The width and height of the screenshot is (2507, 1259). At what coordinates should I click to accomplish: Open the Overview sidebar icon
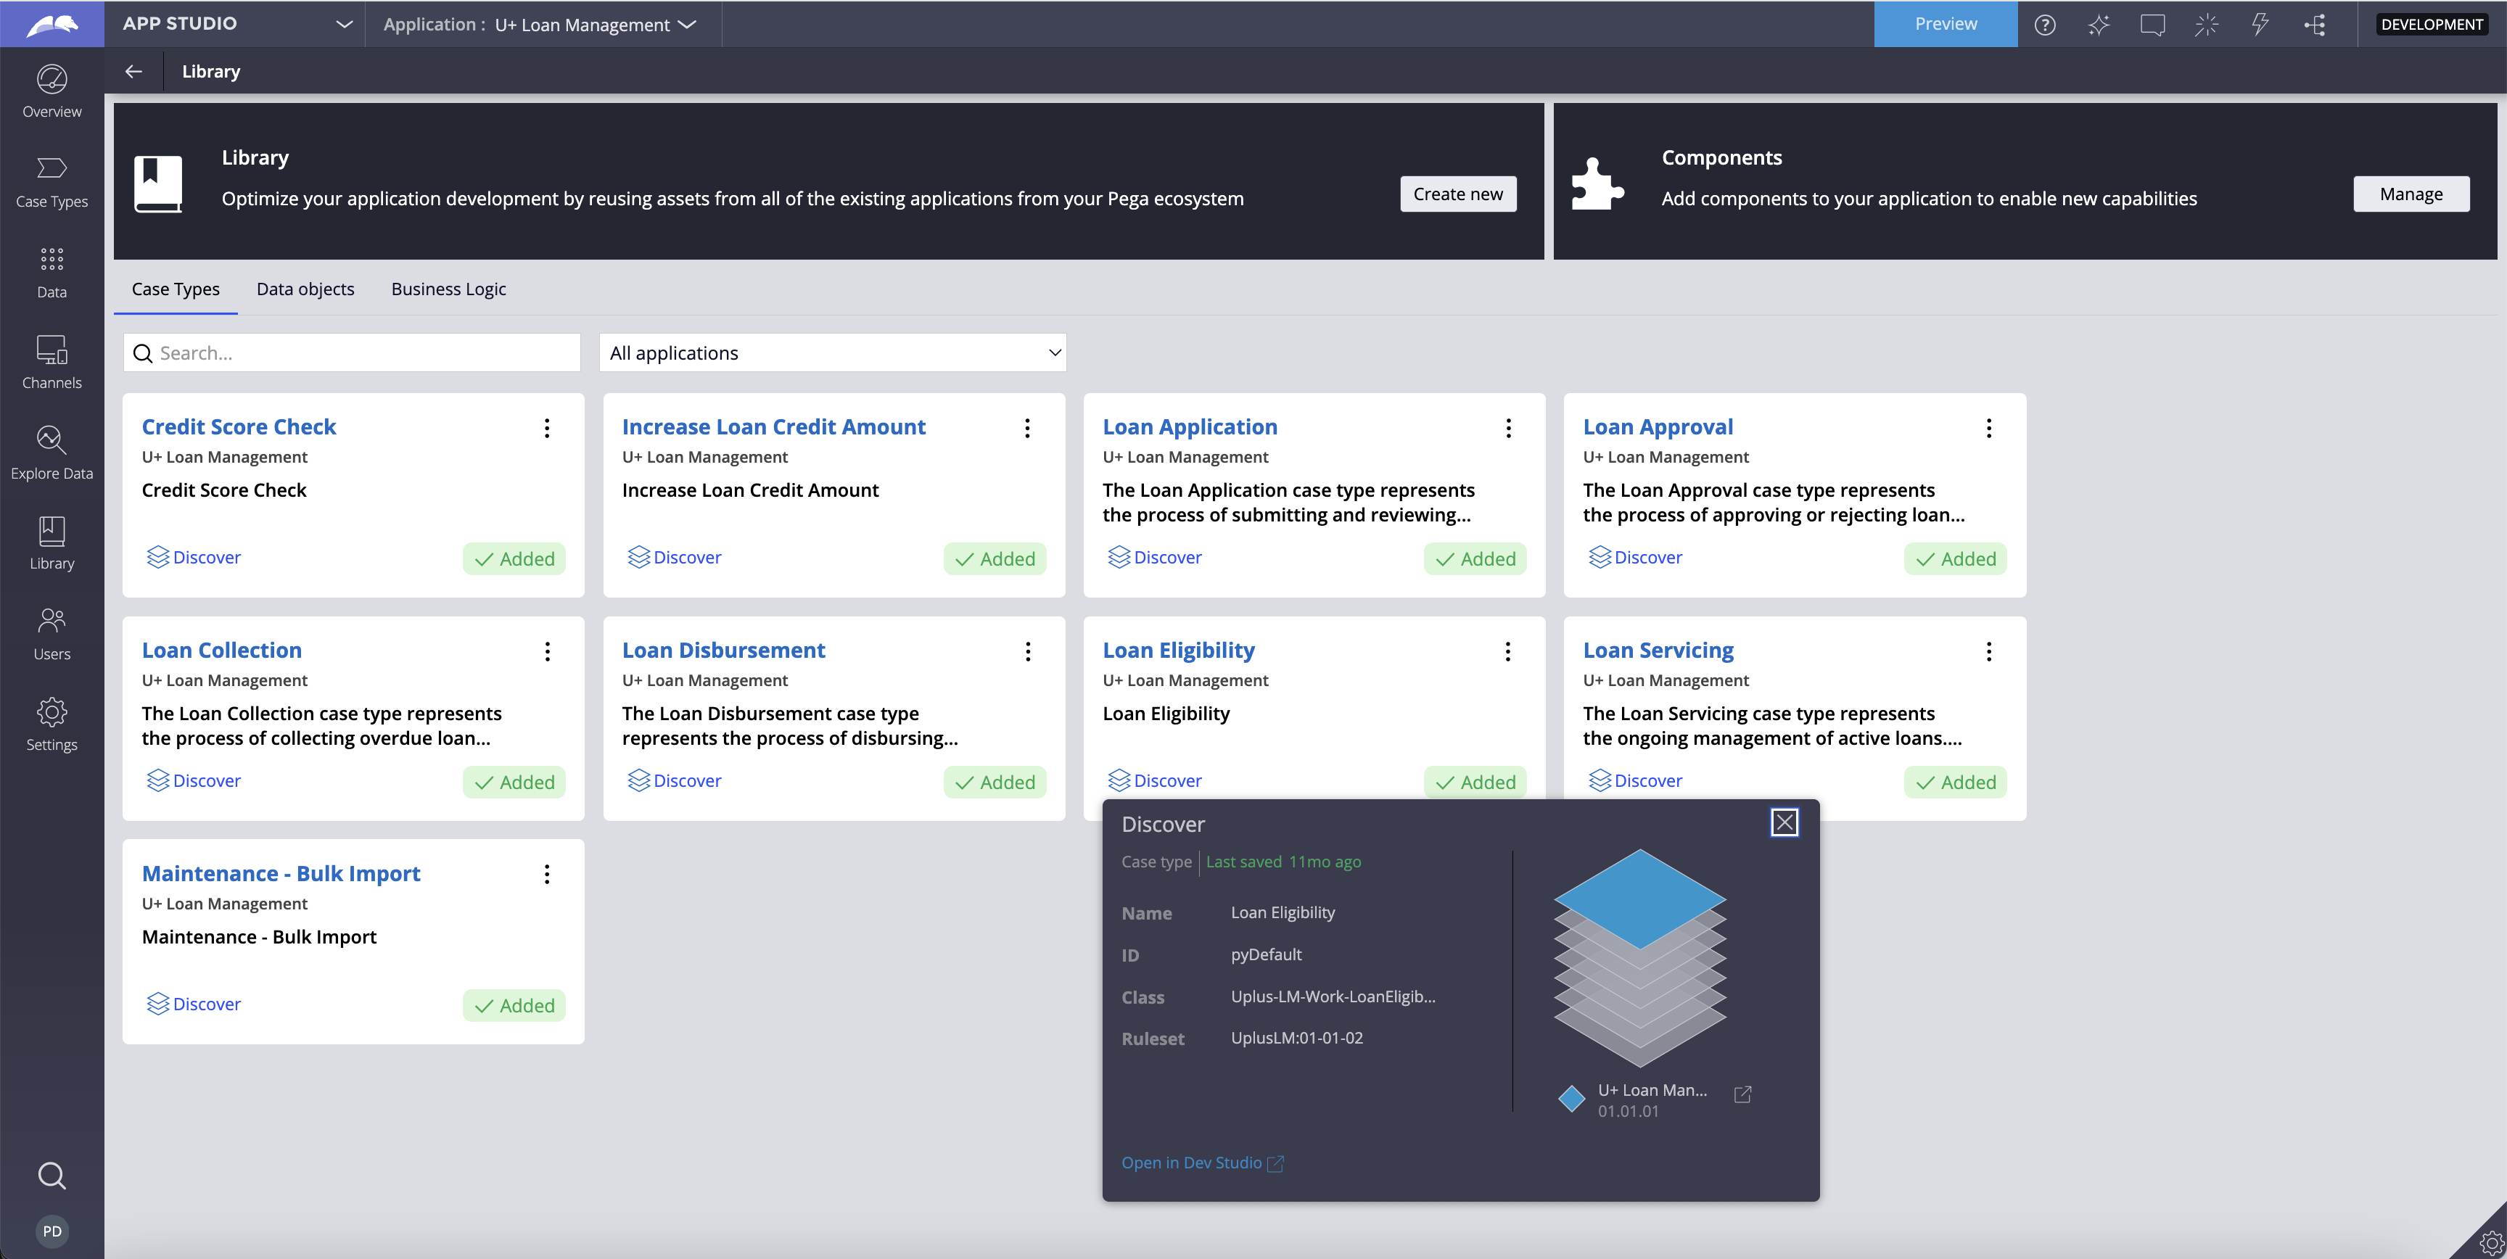coord(52,91)
